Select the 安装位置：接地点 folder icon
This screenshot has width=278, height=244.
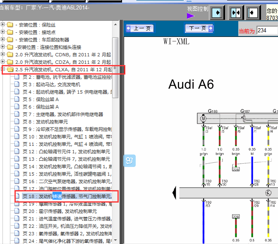click(x=10, y=32)
